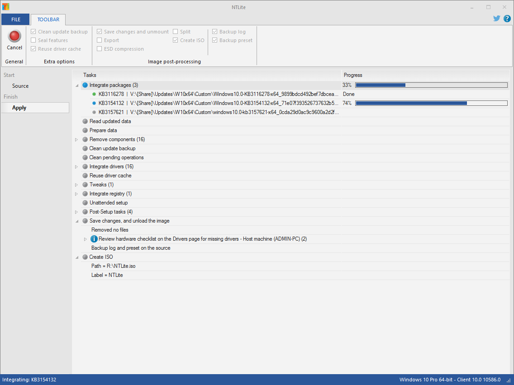
Task: Switch to the TOOLBAR tab
Action: 48,19
